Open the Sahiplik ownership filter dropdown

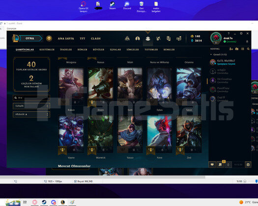[31, 106]
